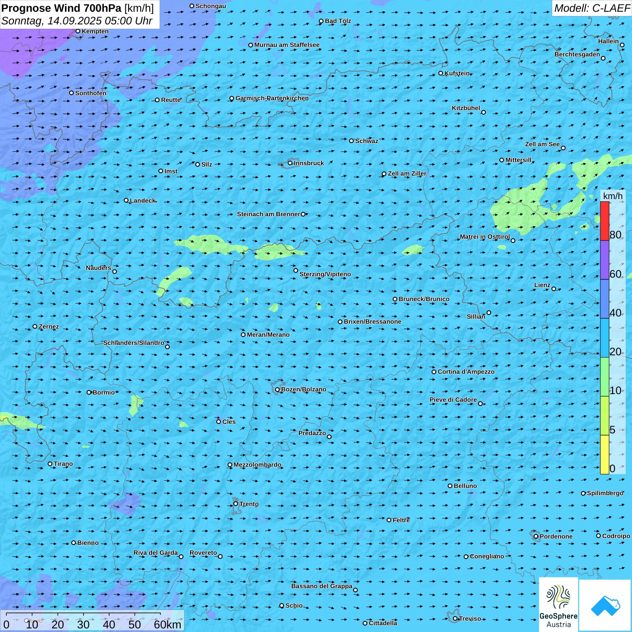Click the Bozen/Bolzano city marker
Viewport: 632px width, 632px height.
tap(278, 390)
